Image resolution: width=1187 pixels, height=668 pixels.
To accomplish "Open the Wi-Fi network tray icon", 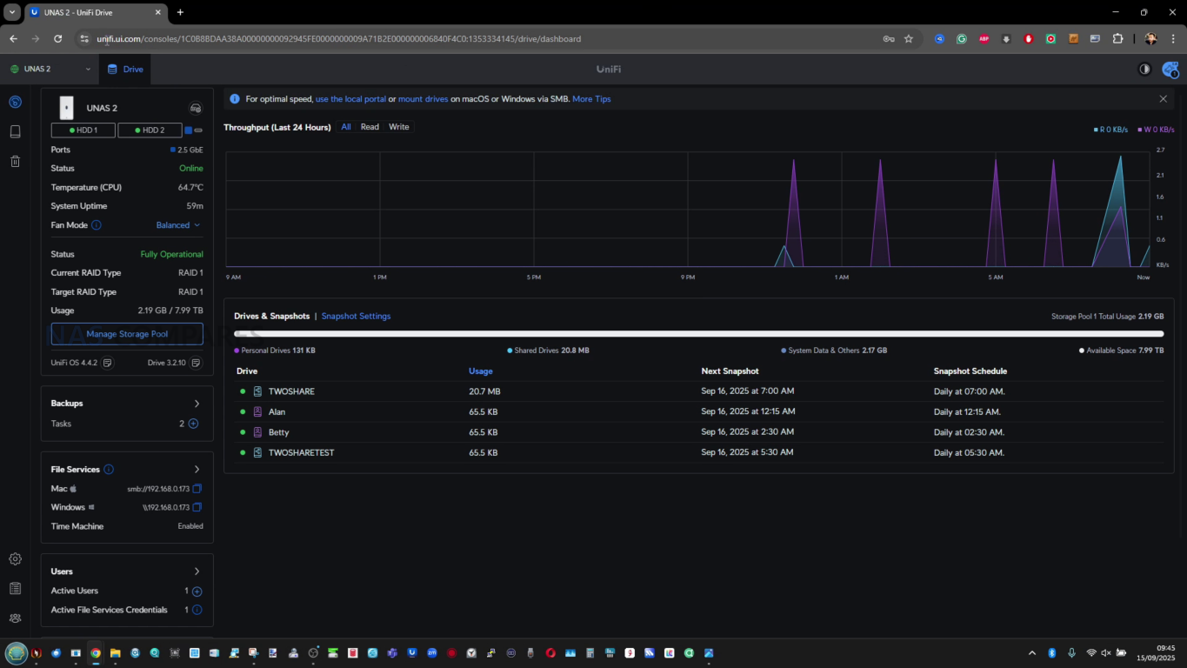I will click(1091, 652).
